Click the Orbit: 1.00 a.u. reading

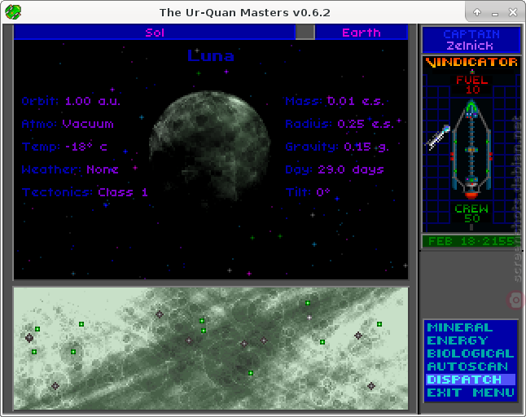pyautogui.click(x=71, y=101)
